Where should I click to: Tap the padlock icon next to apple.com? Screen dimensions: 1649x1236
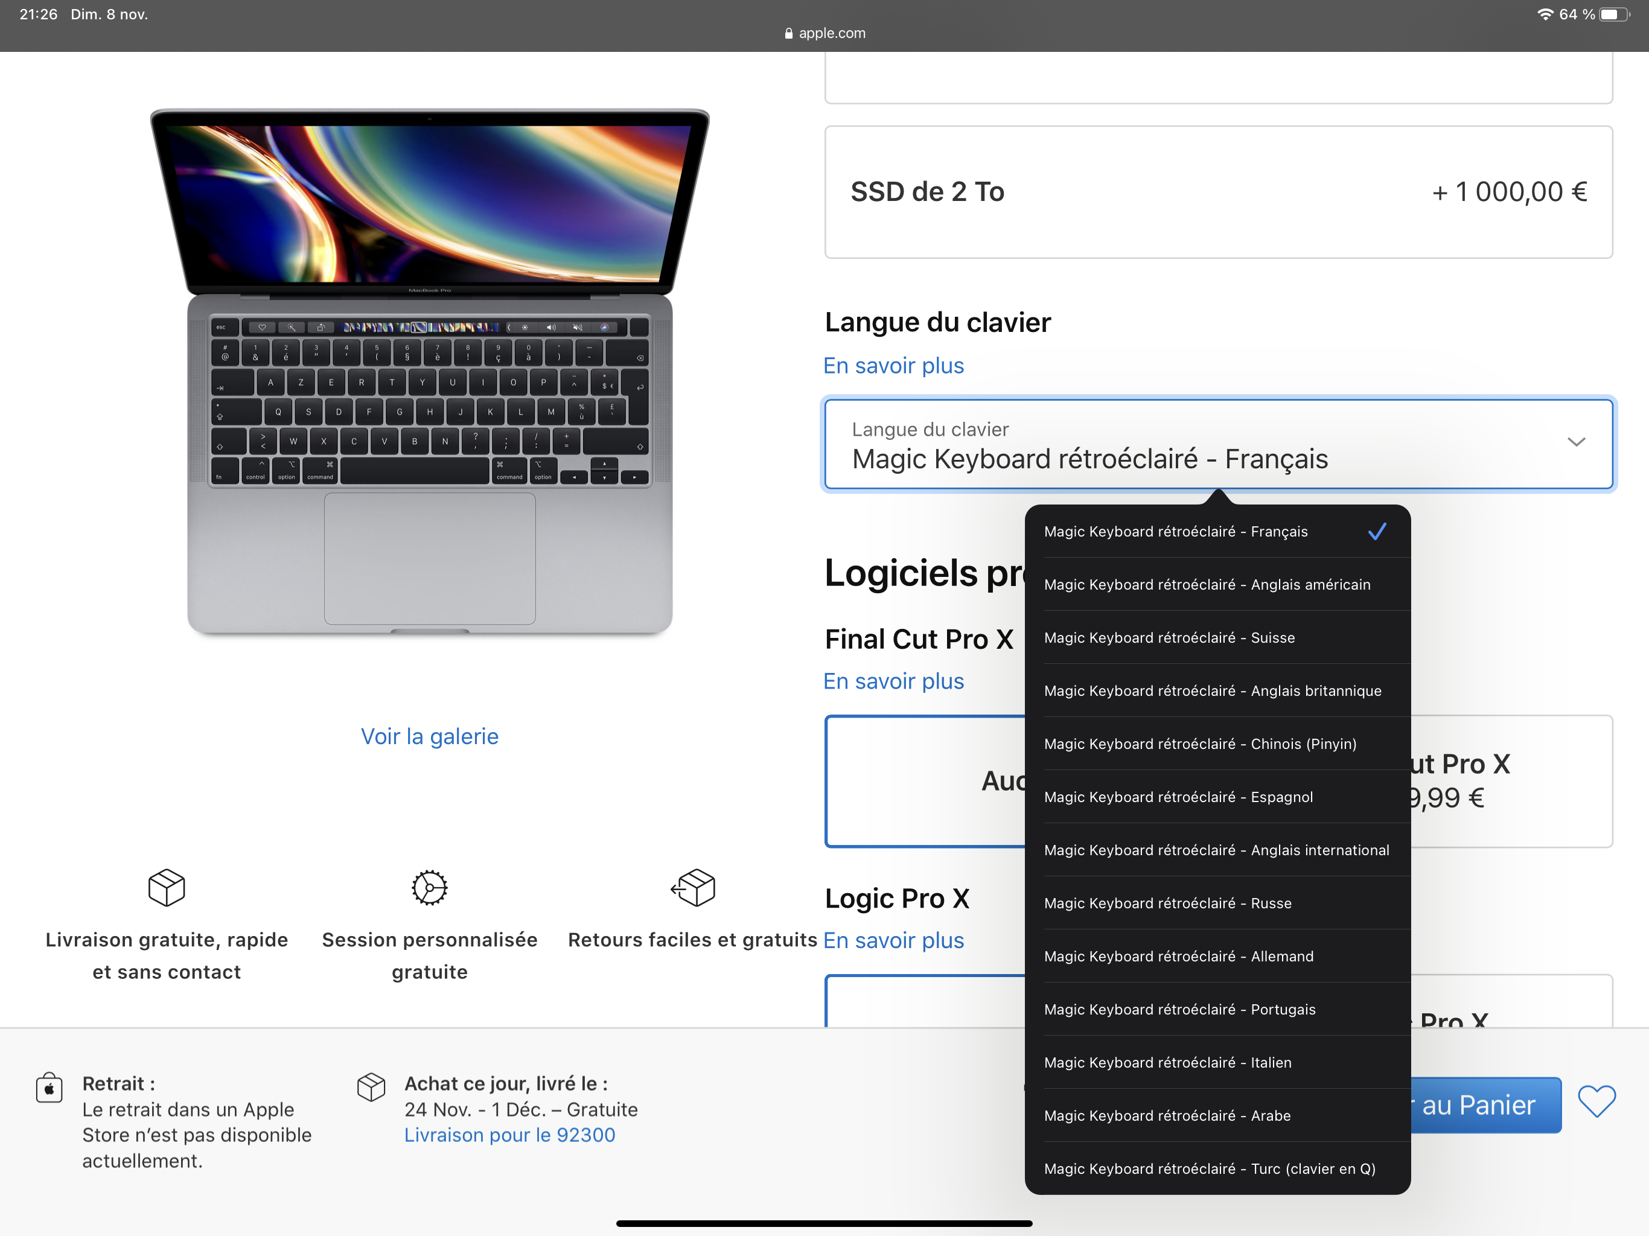(788, 34)
